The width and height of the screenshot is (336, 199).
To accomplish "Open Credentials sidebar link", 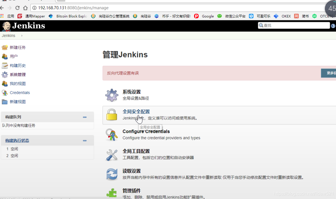I will (20, 93).
